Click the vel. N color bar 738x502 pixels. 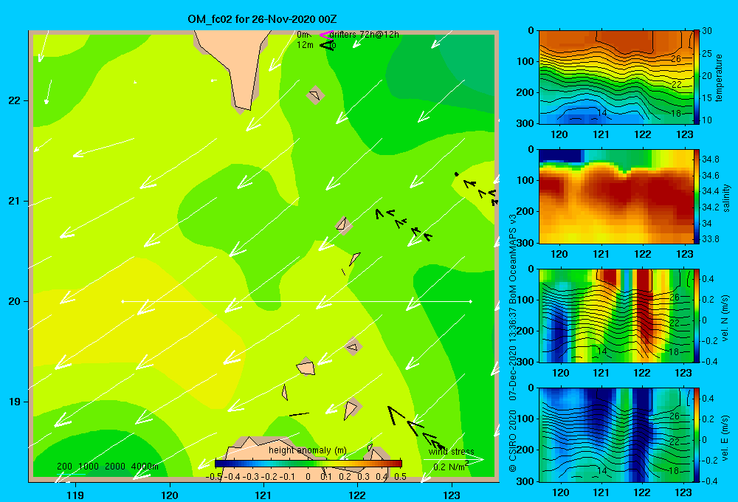click(x=696, y=315)
